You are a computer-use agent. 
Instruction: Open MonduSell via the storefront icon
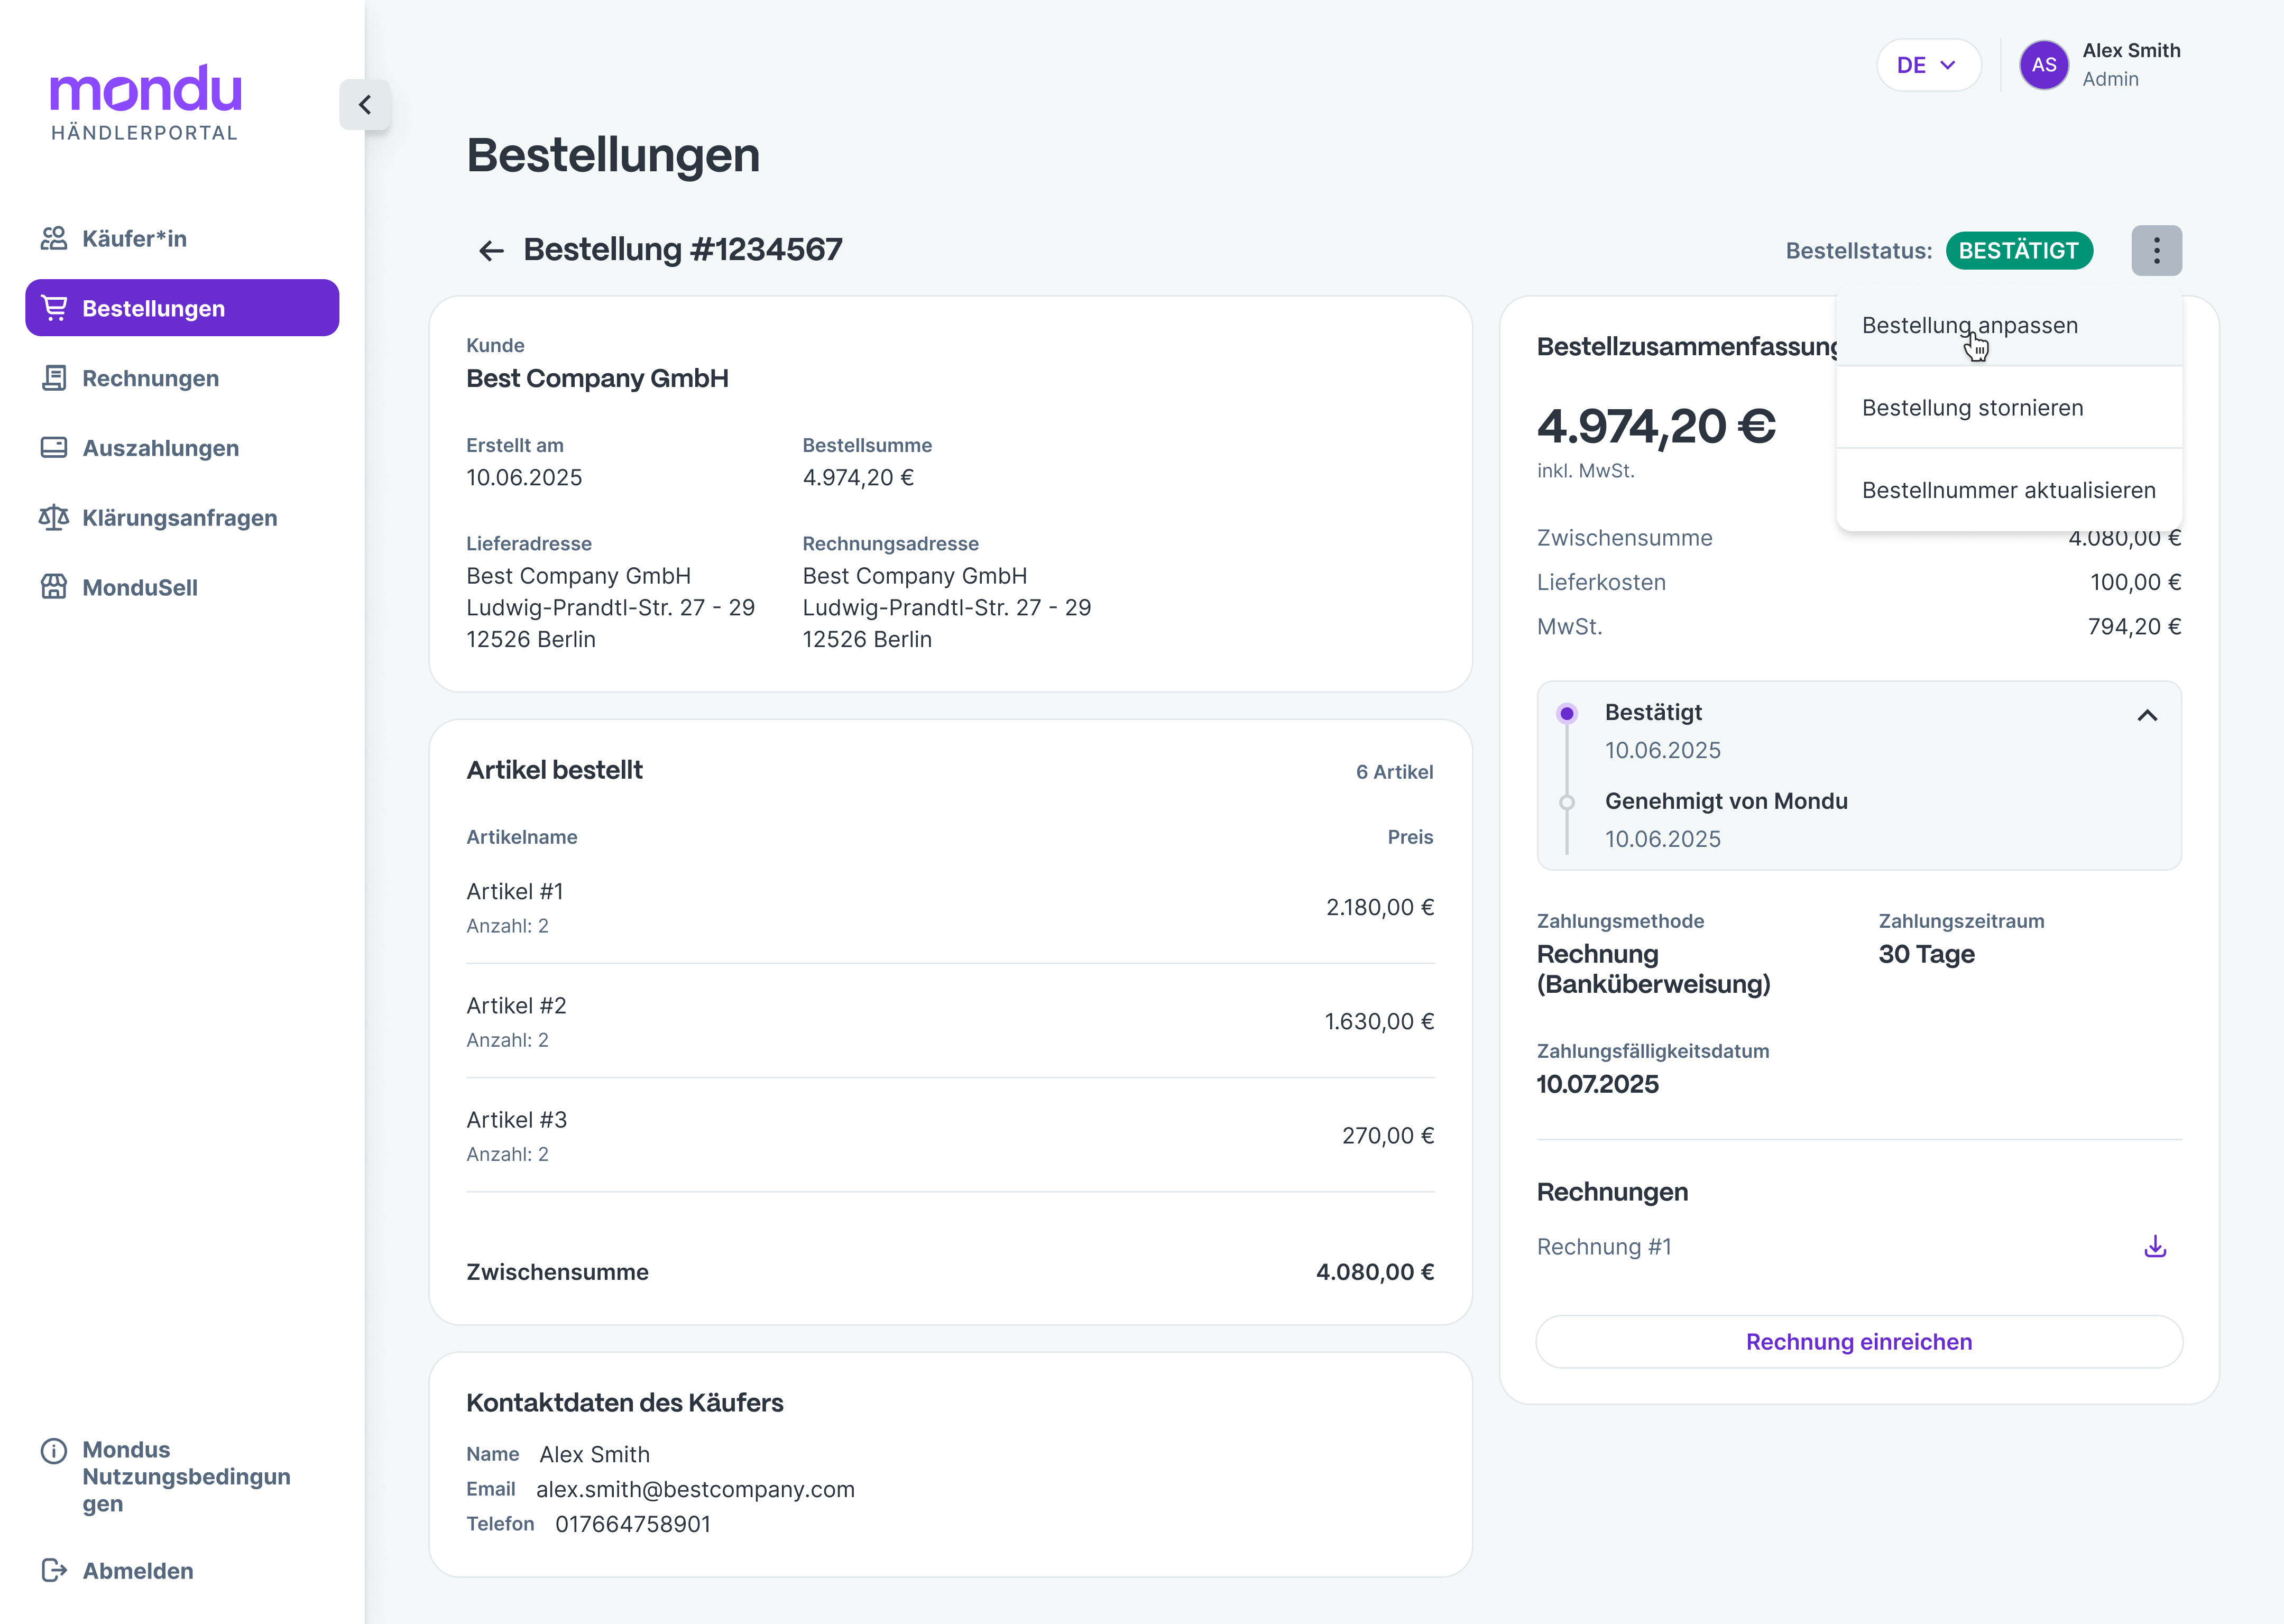(x=54, y=587)
